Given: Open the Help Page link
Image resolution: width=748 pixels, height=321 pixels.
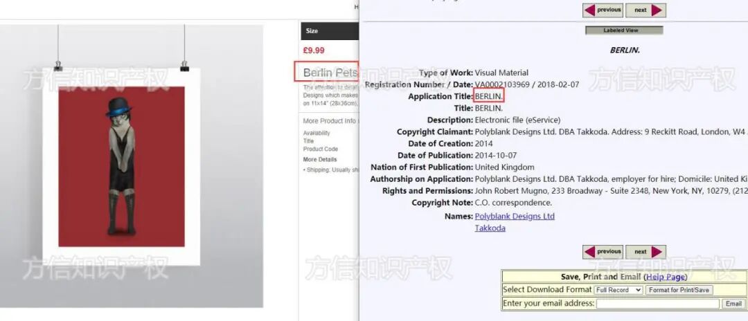Looking at the screenshot, I should [x=666, y=277].
